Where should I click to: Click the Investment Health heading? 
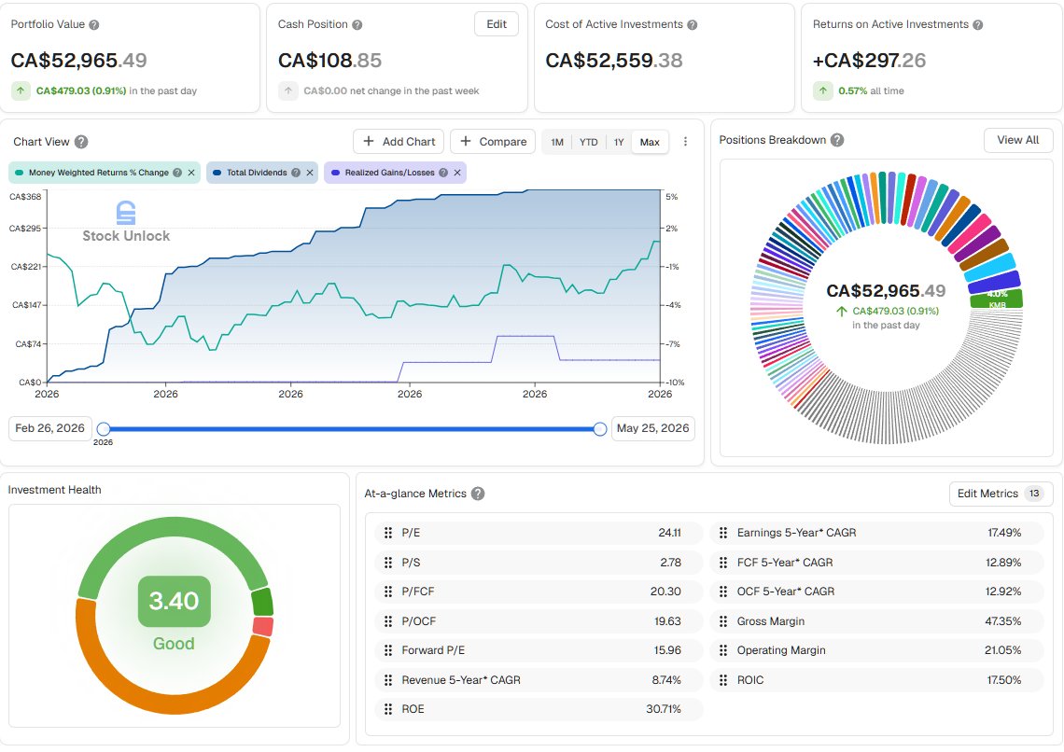(x=54, y=490)
